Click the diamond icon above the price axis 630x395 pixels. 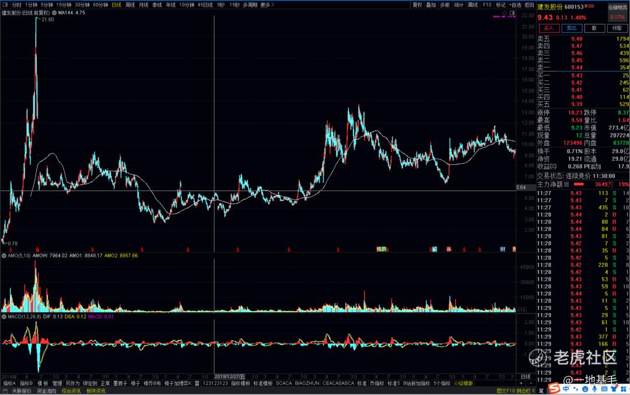pos(505,13)
